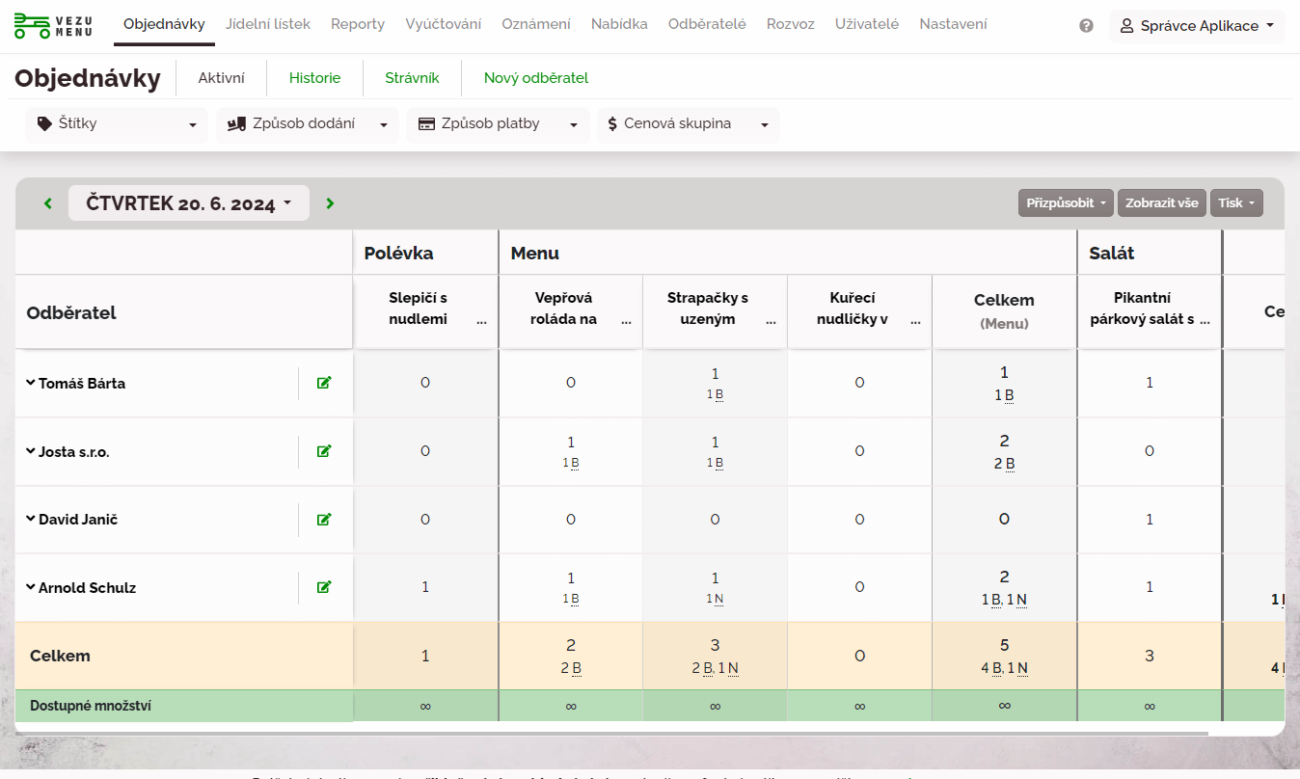
Task: Open help question mark icon
Action: pyautogui.click(x=1086, y=26)
